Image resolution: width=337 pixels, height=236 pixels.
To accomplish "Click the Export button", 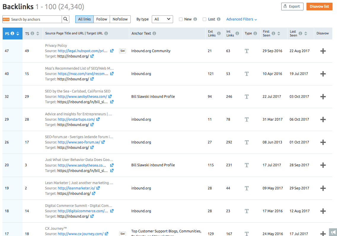I will [x=292, y=7].
